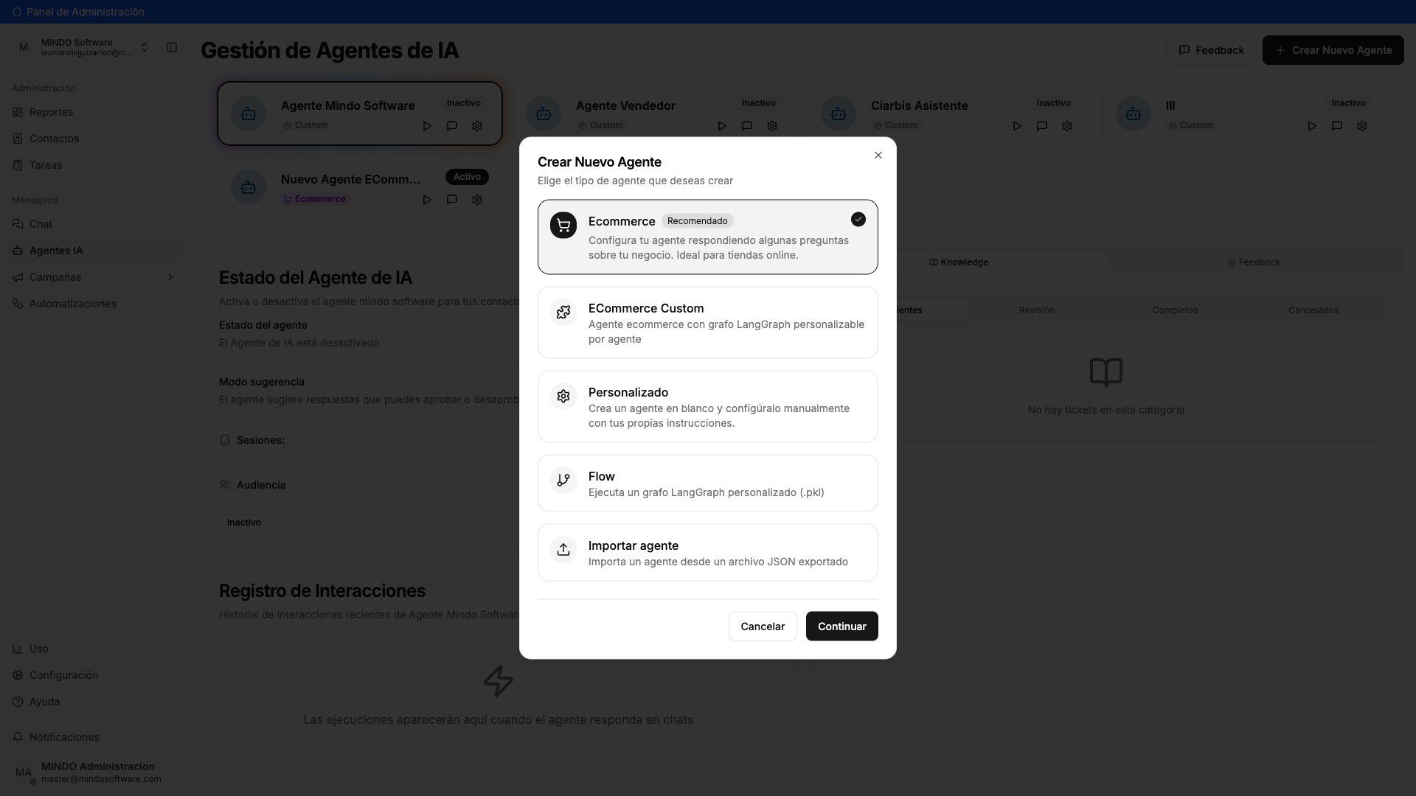Run Ciarbis Asistente with play icon
Image resolution: width=1416 pixels, height=796 pixels.
(x=1017, y=126)
